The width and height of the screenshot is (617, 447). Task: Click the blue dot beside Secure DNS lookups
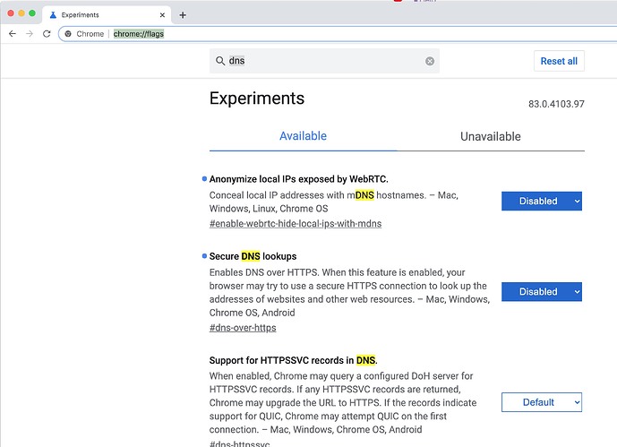[x=204, y=256]
